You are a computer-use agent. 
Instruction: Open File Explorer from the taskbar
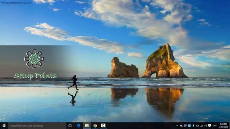87,126
